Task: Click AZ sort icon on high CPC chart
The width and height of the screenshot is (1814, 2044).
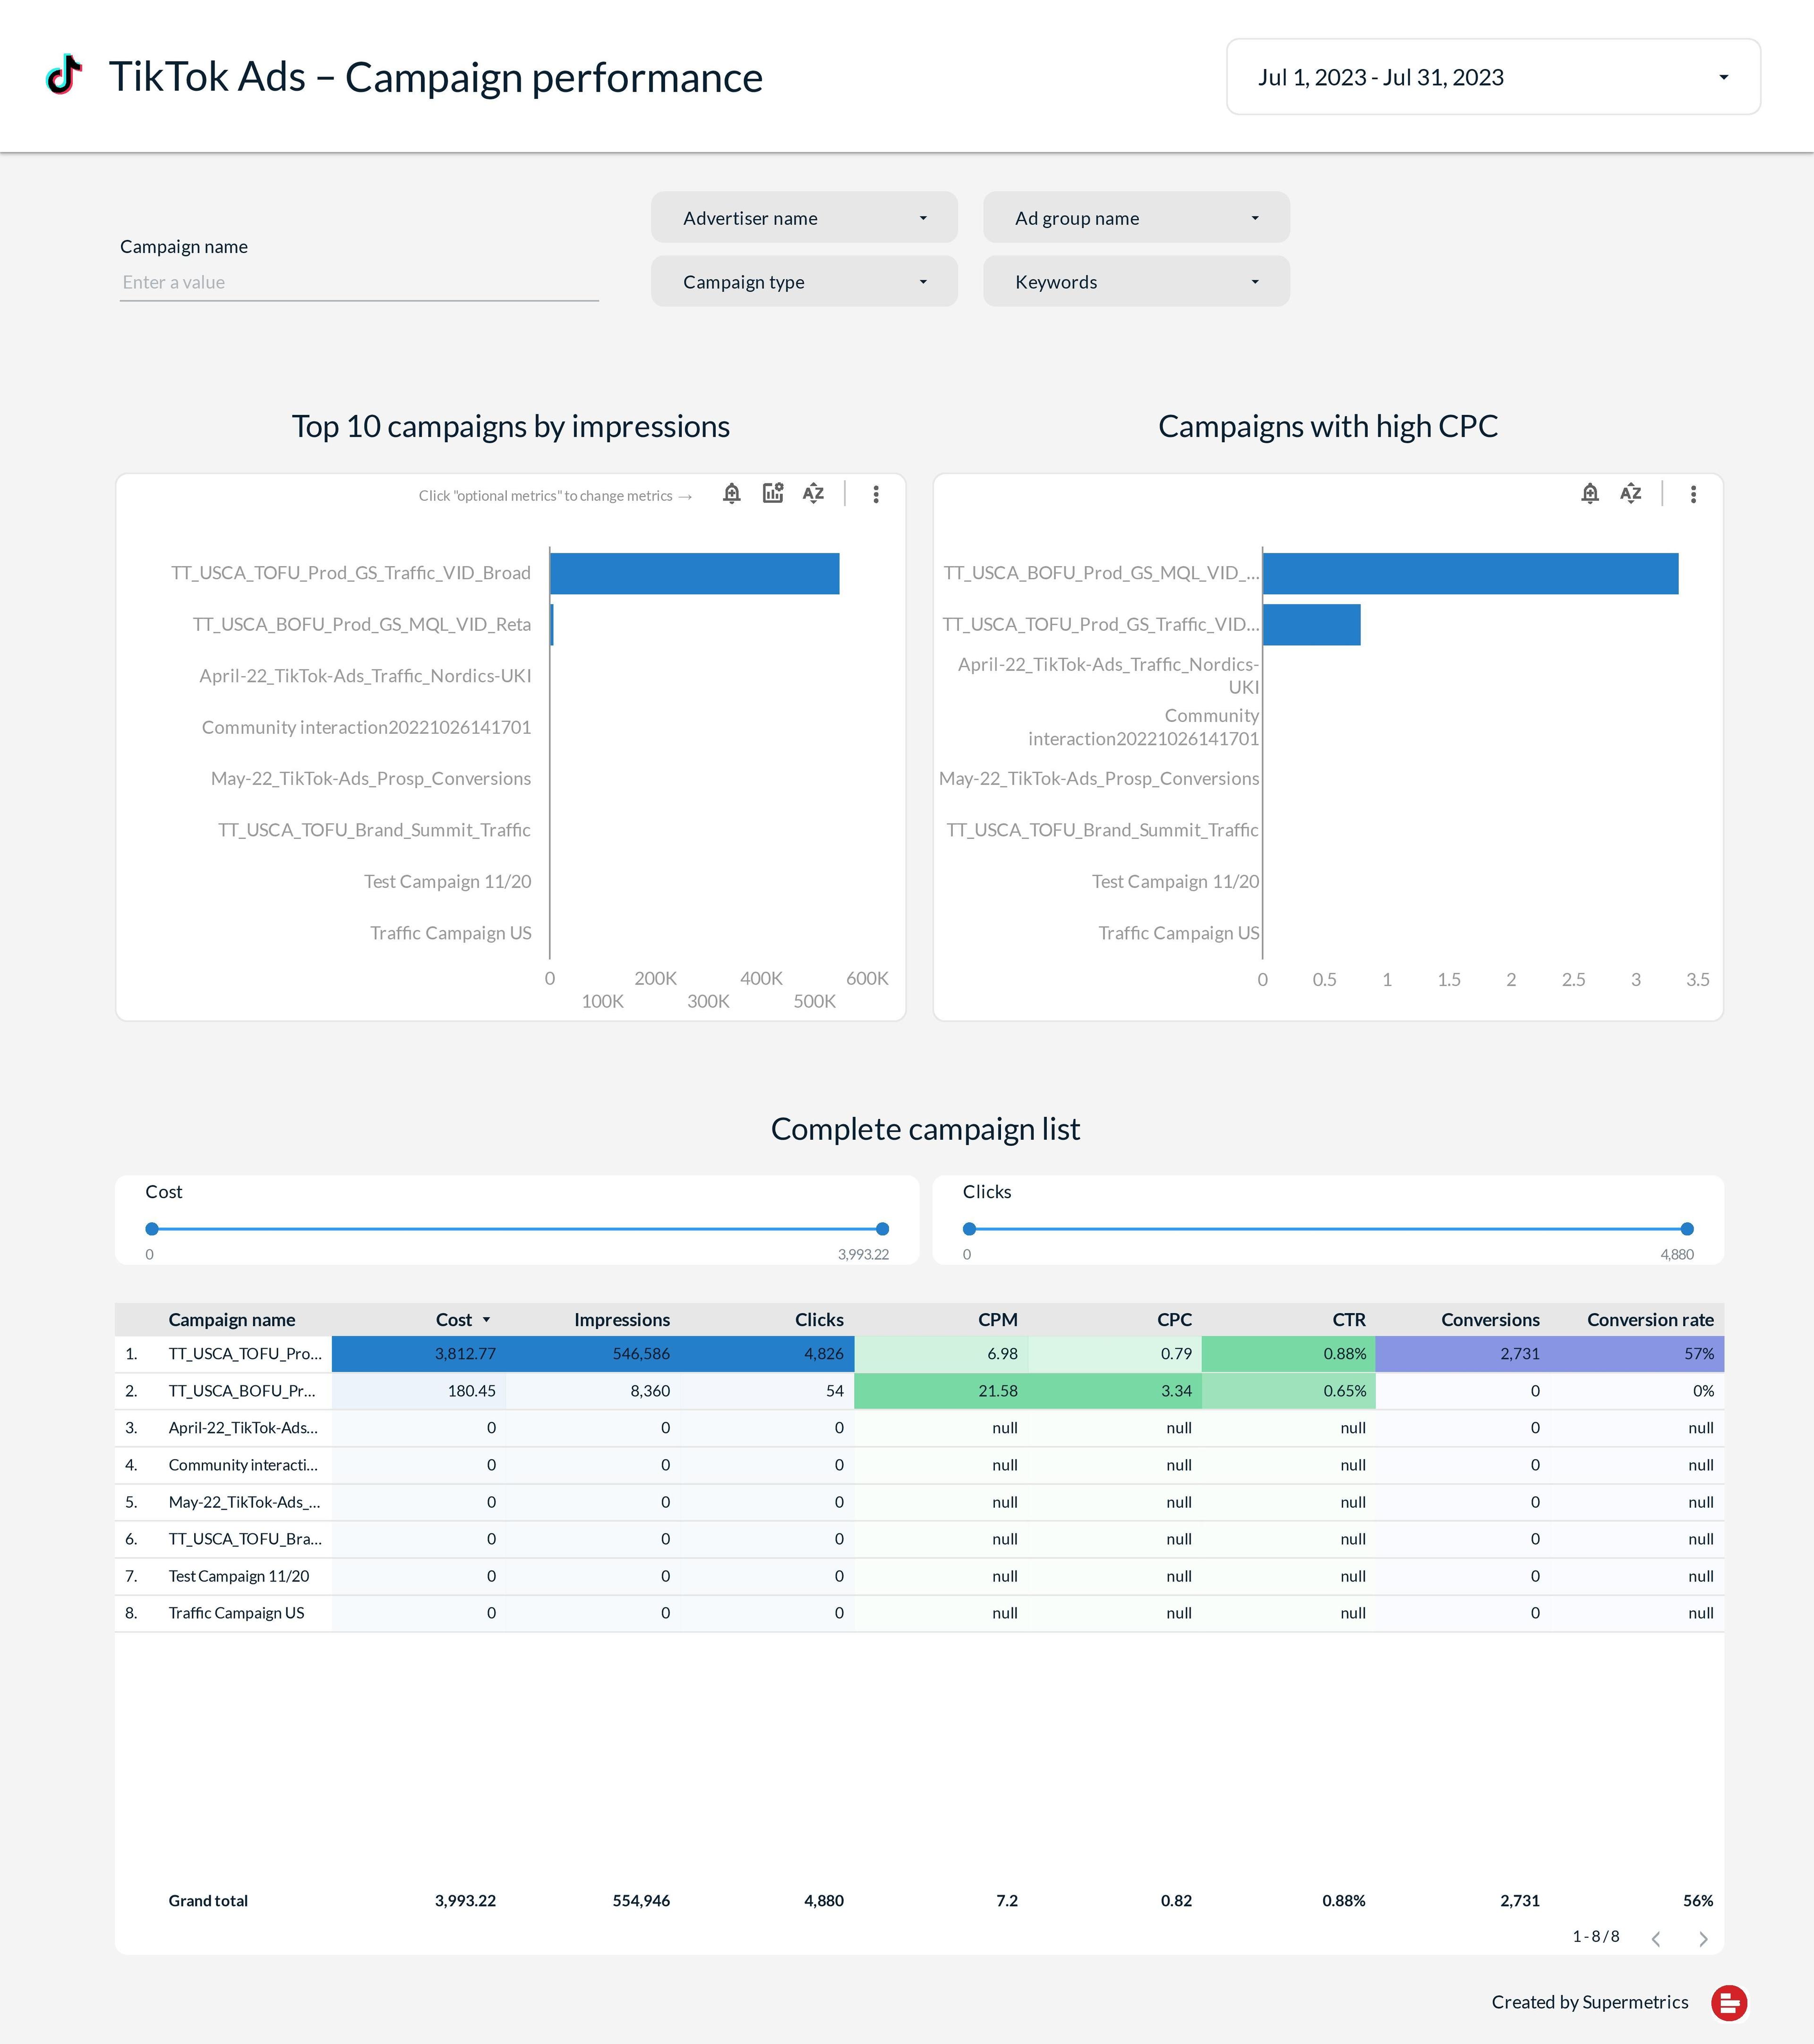Action: click(x=1631, y=493)
